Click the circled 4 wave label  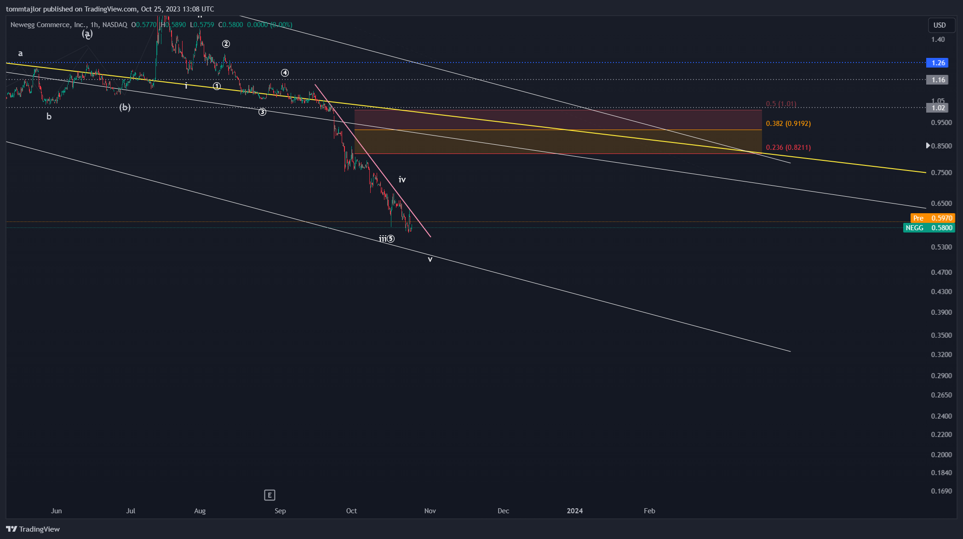pos(285,73)
